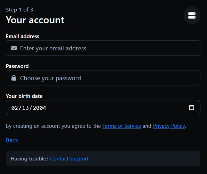Select the day segment '13' in birth date
The width and height of the screenshot is (207, 174).
25,108
